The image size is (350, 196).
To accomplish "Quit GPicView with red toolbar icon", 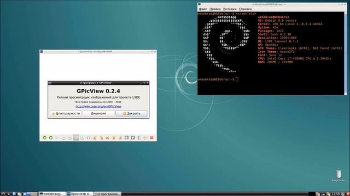I will coord(152,138).
